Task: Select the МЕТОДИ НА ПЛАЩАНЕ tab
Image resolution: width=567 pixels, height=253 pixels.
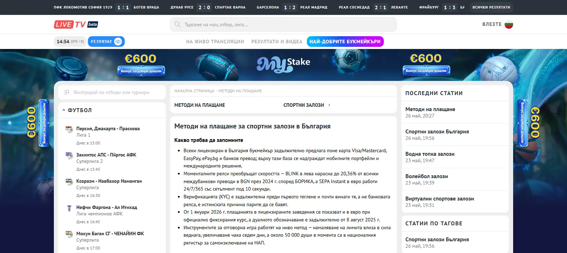Action: click(x=200, y=105)
